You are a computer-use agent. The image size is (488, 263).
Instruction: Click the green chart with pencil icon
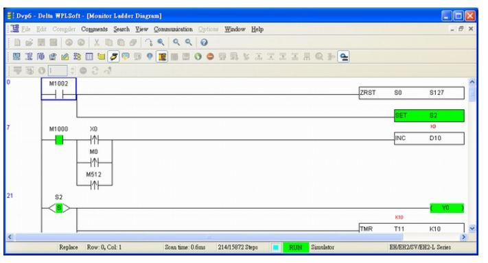pyautogui.click(x=65, y=56)
